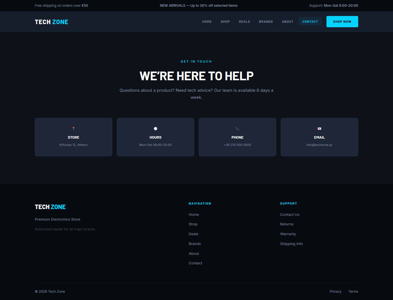Open footer Deals link
This screenshot has width=393, height=300.
click(193, 234)
